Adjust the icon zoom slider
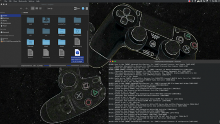This screenshot has height=124, width=220. click(x=50, y=66)
